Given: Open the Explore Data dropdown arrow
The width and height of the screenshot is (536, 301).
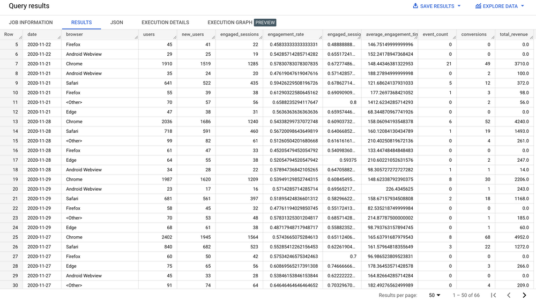Looking at the screenshot, I should click(522, 6).
